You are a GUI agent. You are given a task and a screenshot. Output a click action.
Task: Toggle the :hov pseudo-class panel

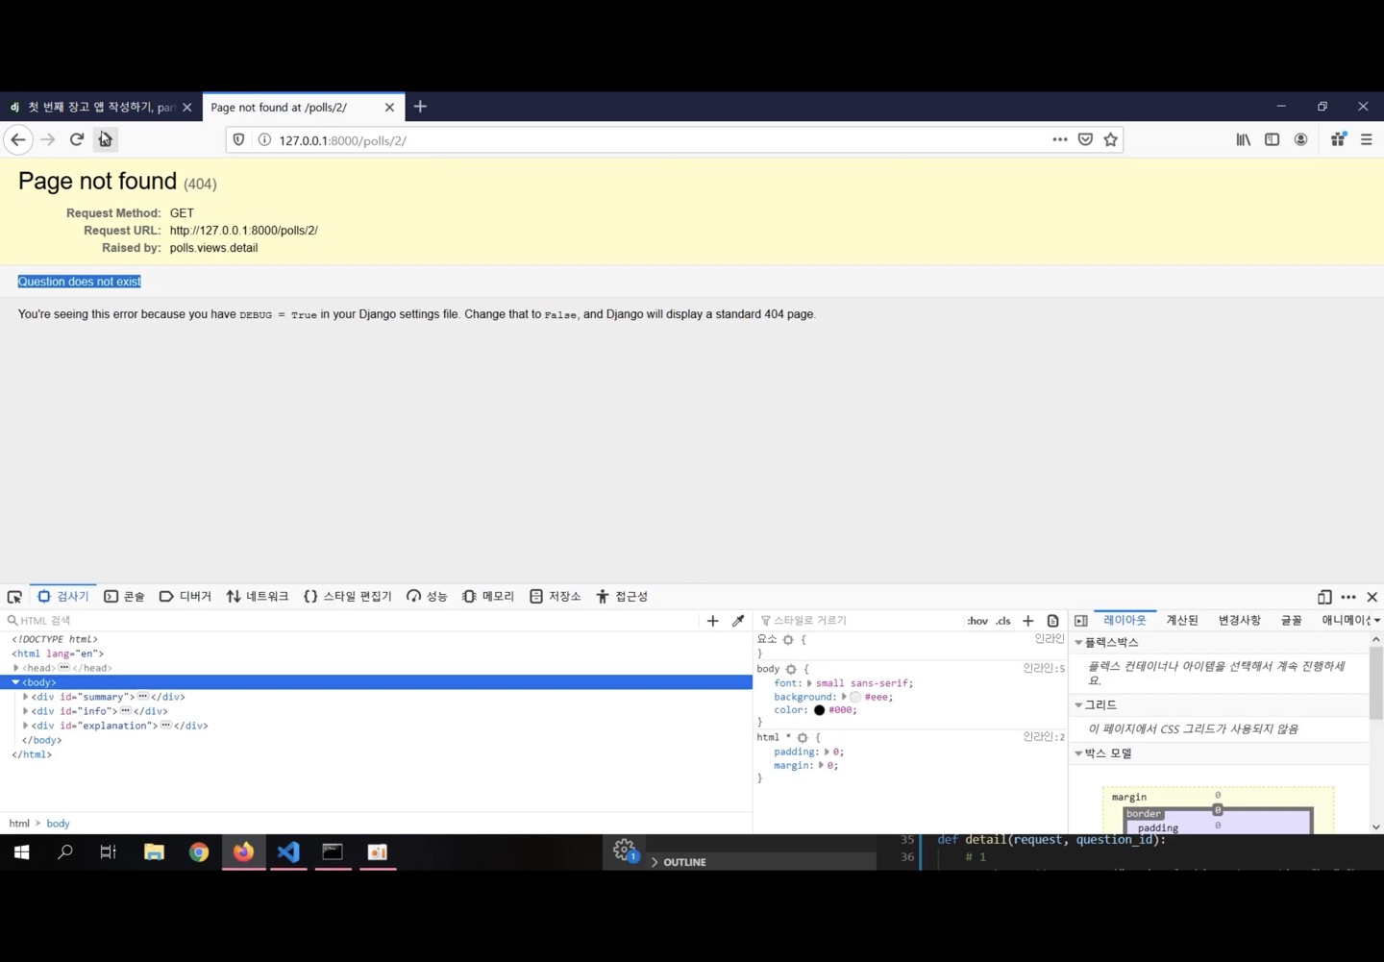[x=977, y=621]
